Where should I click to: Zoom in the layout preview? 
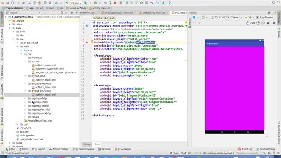pyautogui.click(x=258, y=23)
